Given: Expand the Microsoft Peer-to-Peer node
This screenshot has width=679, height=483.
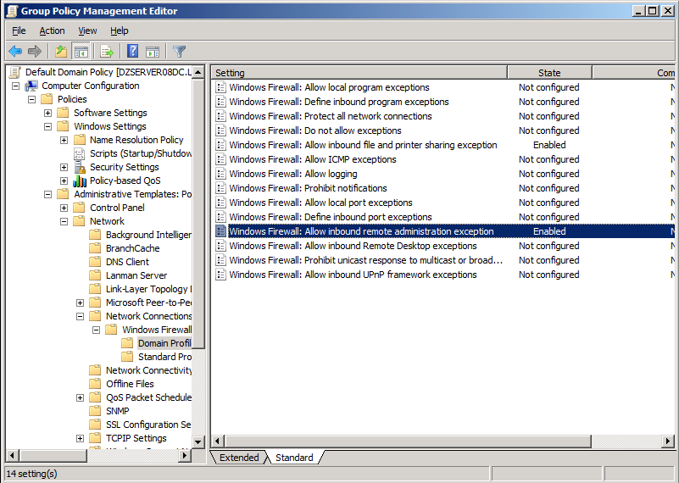Looking at the screenshot, I should pyautogui.click(x=80, y=303).
